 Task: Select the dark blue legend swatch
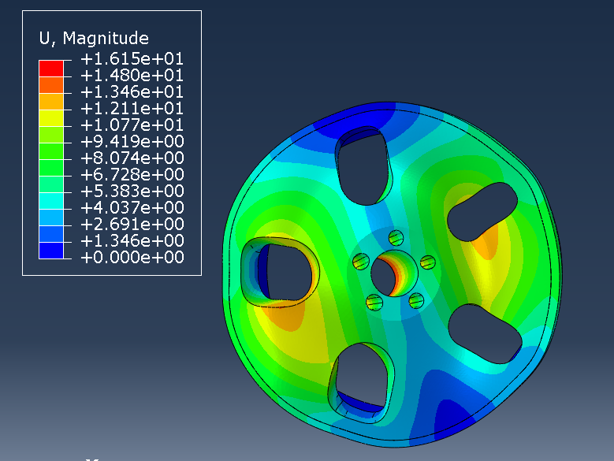click(x=51, y=251)
